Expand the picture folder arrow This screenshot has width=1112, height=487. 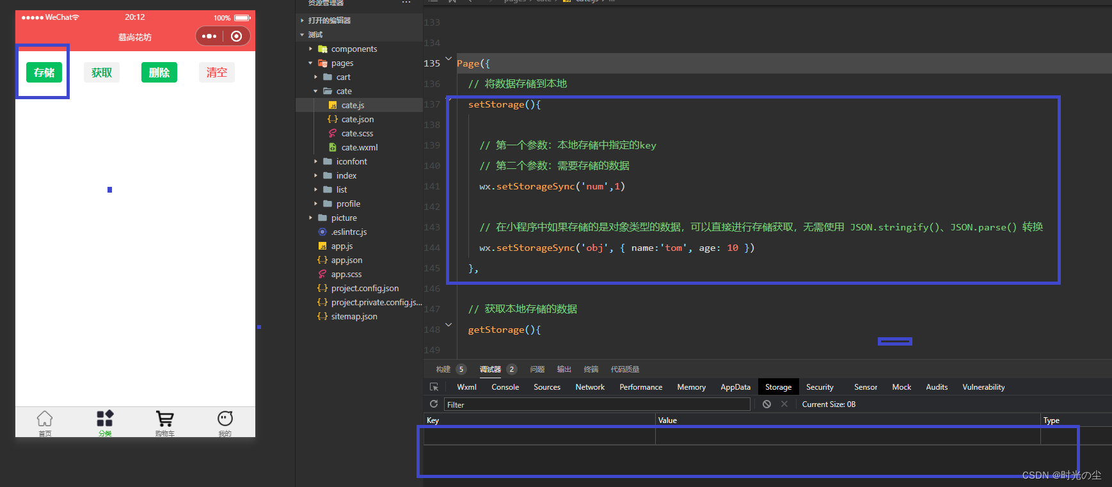point(311,218)
